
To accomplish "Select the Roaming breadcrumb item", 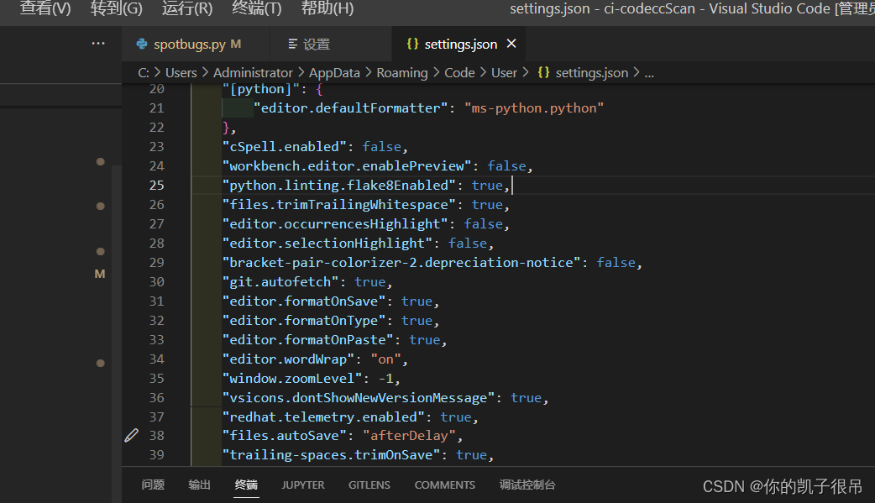I will (401, 72).
